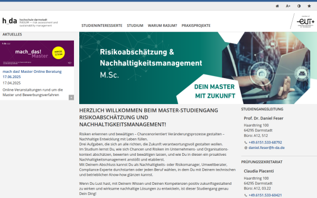
Task: Click the @ icon beside Feser's email
Action: coord(246,148)
